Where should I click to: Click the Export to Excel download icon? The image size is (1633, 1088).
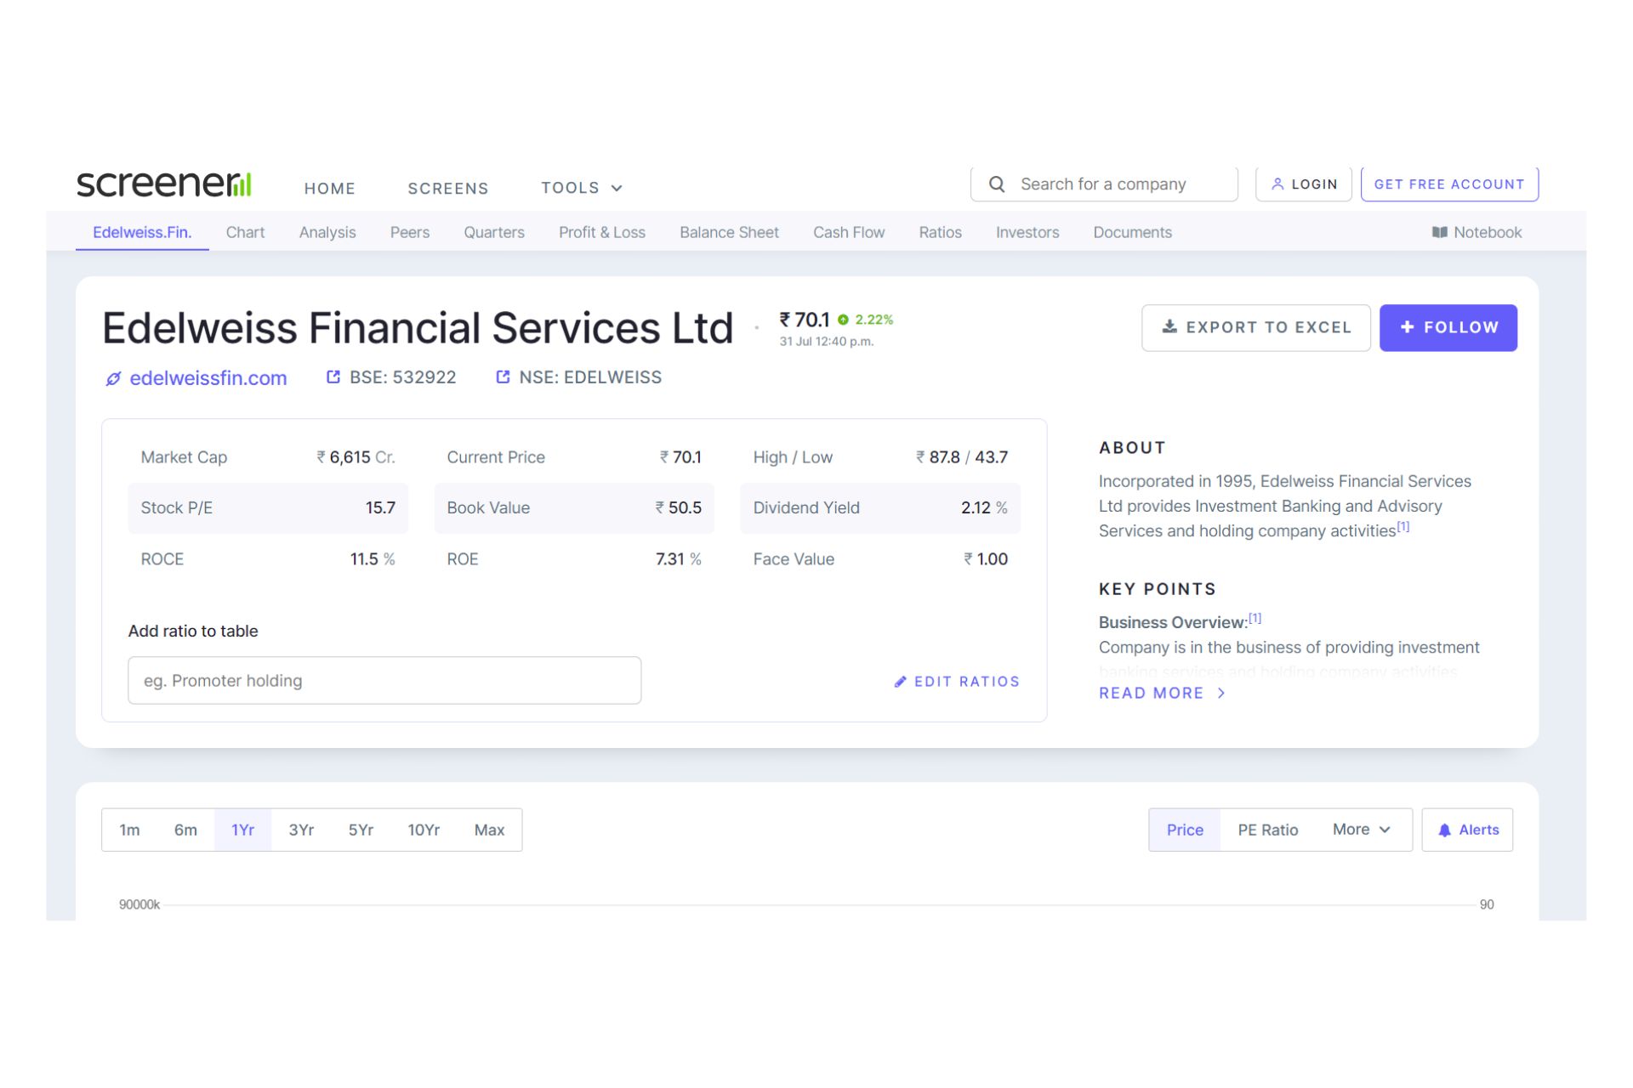[1169, 326]
